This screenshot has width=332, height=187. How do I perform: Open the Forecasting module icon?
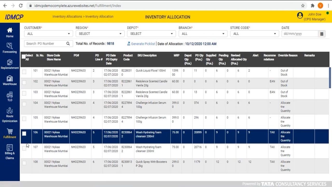pos(10,46)
